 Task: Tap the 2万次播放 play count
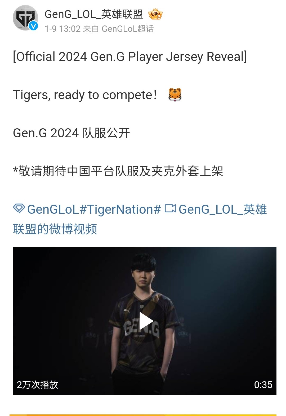(x=37, y=385)
